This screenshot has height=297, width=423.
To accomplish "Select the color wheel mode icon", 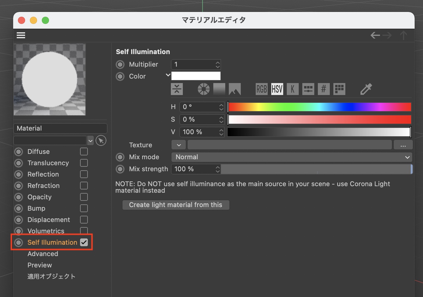I will 204,89.
